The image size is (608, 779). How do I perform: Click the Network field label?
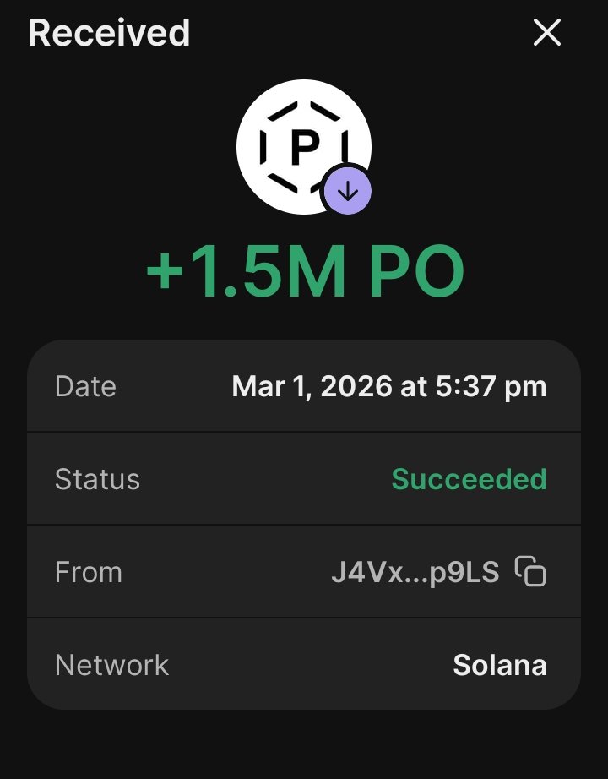[x=111, y=665]
